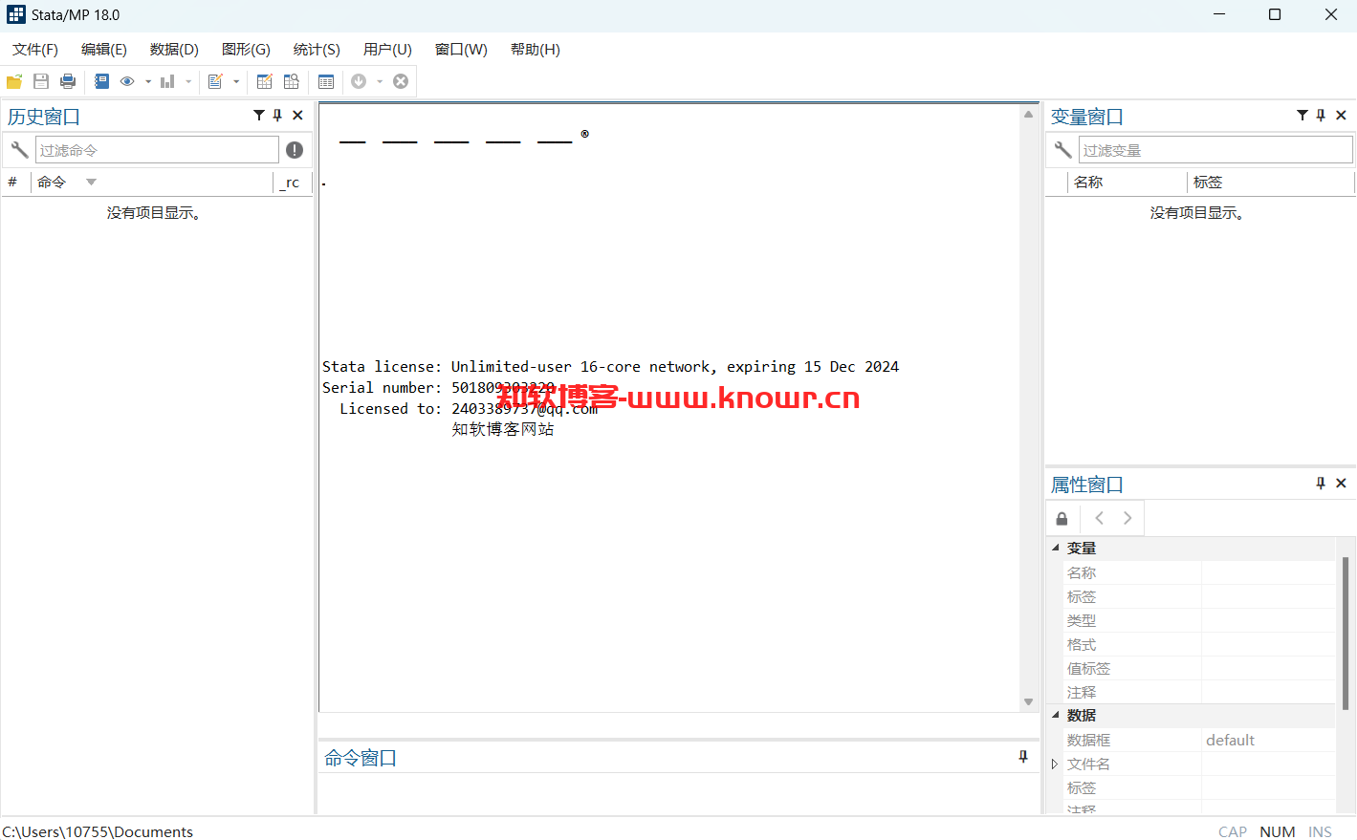Open the Data Editor (Edit) icon
Viewport: 1357px width, 840px height.
click(265, 81)
